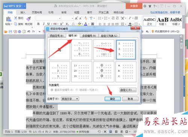The width and height of the screenshot is (188, 137).
Task: Switch to the 自定义列表 tab
Action: coord(109,36)
